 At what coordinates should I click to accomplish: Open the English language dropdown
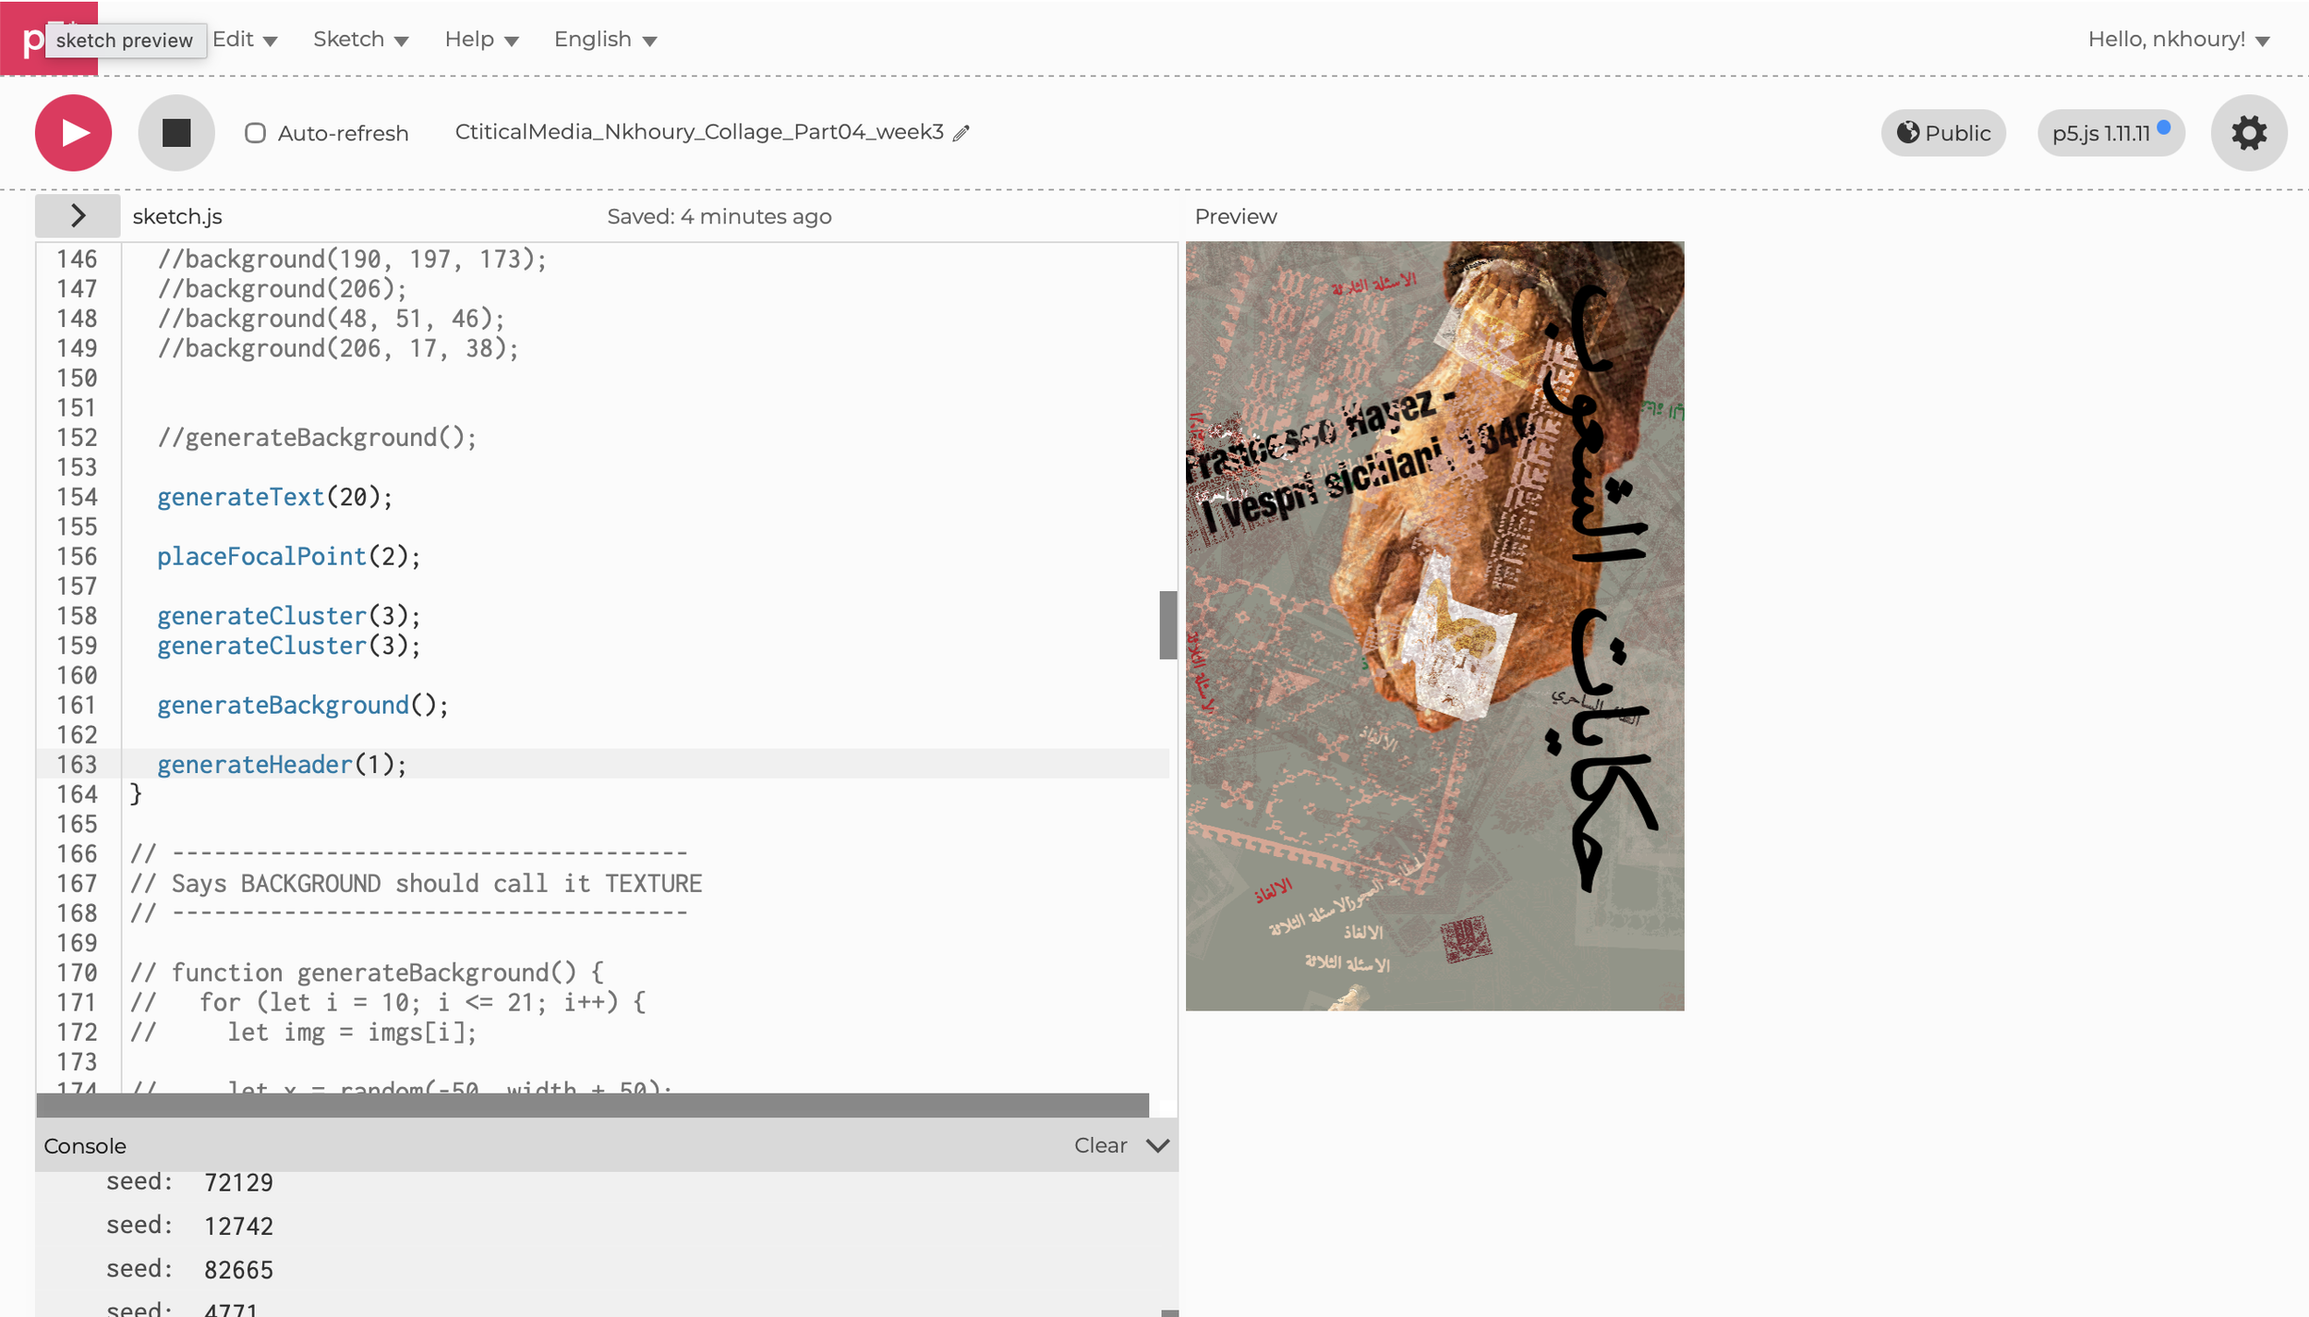point(605,40)
